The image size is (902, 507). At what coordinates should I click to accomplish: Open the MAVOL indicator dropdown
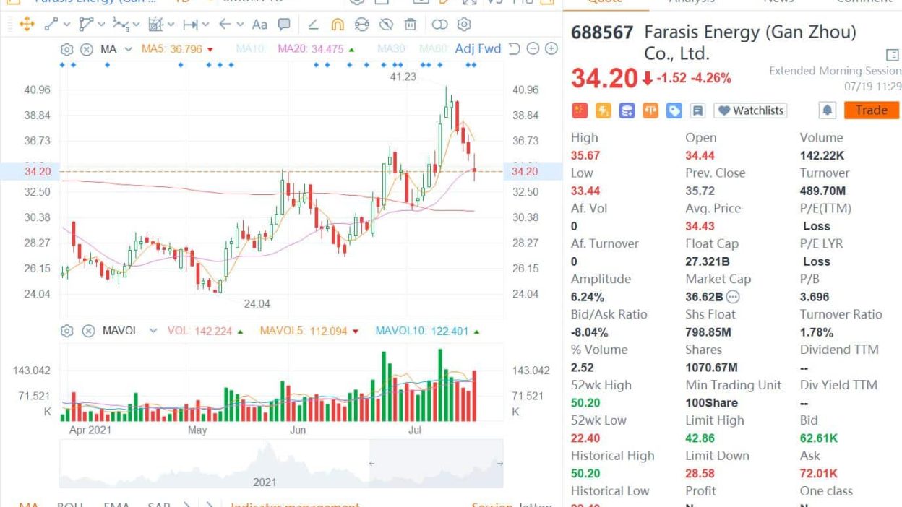(x=153, y=331)
